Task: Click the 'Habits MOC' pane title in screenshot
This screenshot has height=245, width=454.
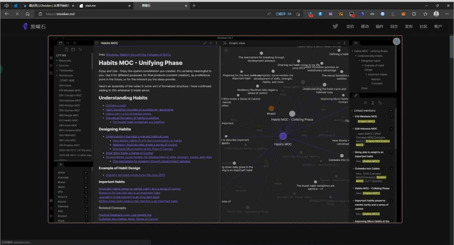Action: pyautogui.click(x=109, y=43)
